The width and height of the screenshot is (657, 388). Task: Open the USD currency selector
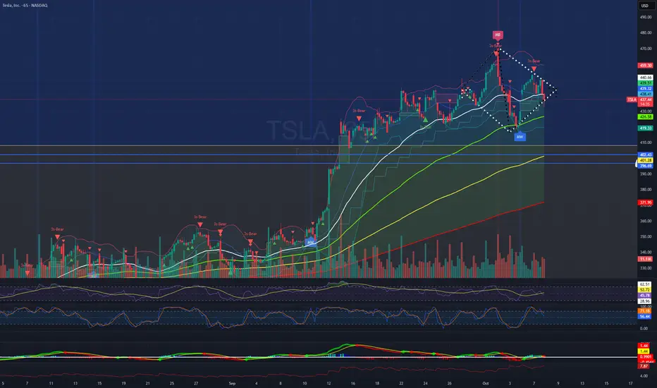645,6
